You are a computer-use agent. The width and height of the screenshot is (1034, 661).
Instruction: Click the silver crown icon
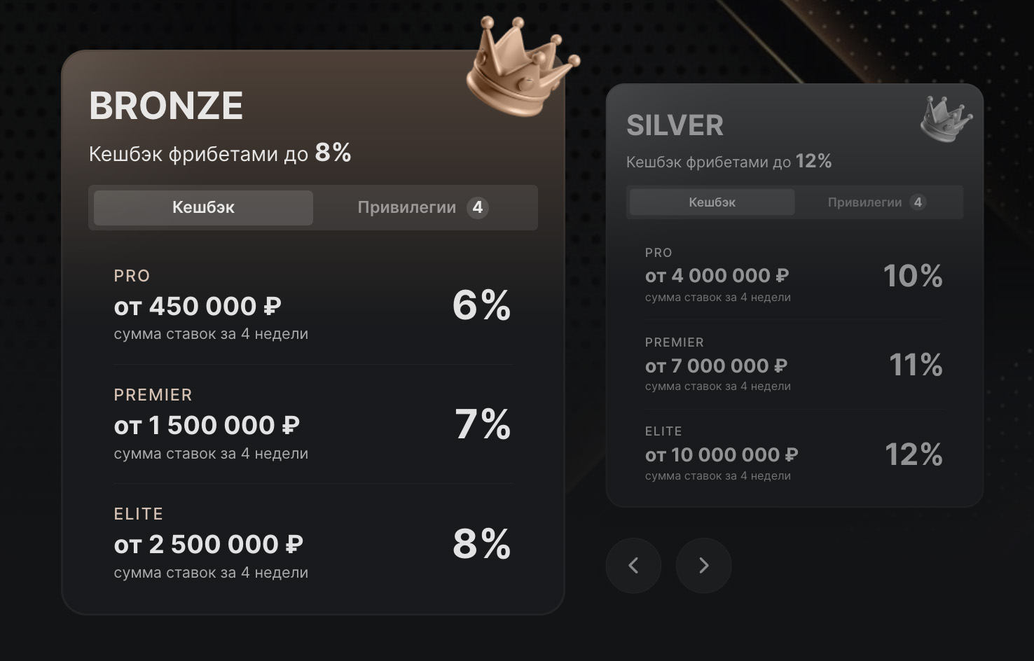[x=945, y=119]
